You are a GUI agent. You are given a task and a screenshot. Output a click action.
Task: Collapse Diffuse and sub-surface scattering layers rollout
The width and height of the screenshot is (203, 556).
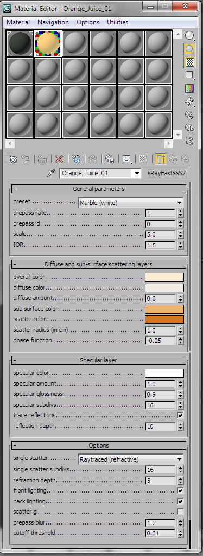coord(99,264)
